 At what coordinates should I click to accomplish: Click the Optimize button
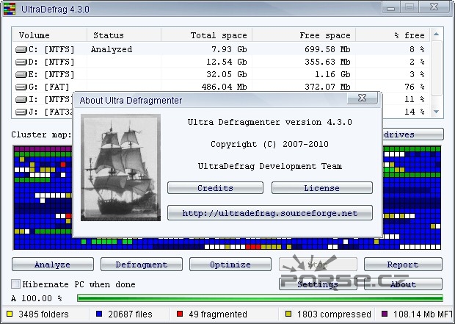click(x=230, y=264)
